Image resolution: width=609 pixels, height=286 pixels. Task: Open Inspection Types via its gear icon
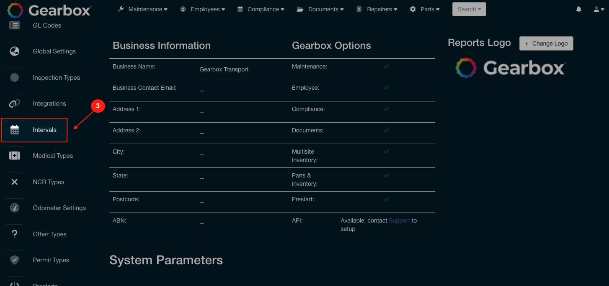click(x=15, y=77)
